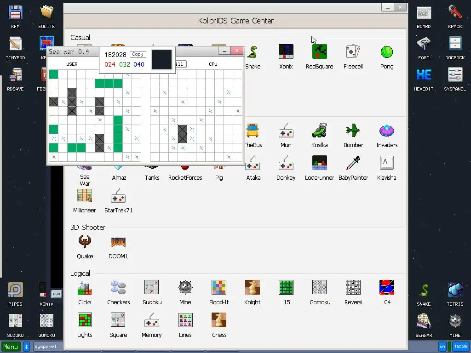Open SNAKE desktop icon
The image size is (471, 353).
tap(424, 294)
